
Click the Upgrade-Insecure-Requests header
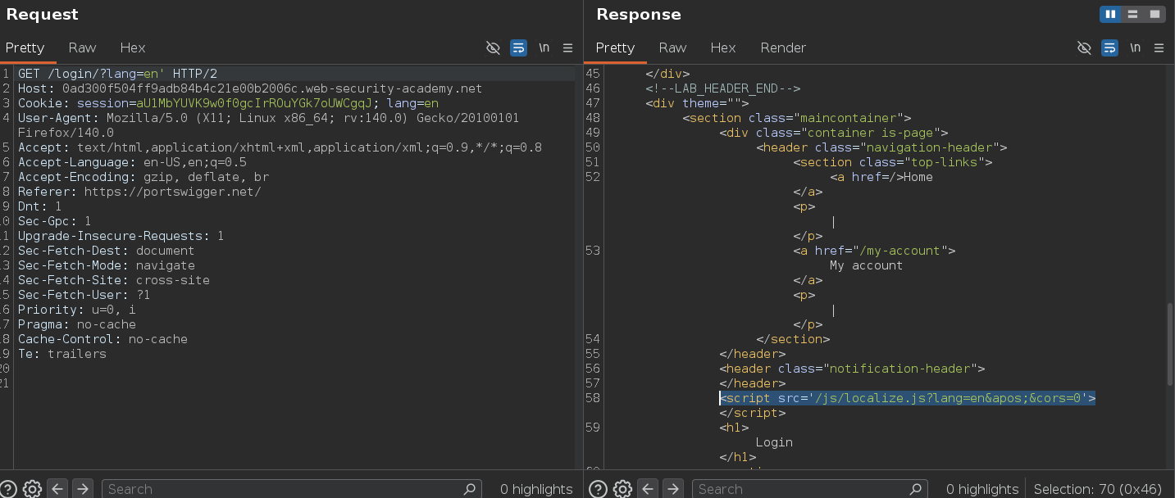(121, 236)
